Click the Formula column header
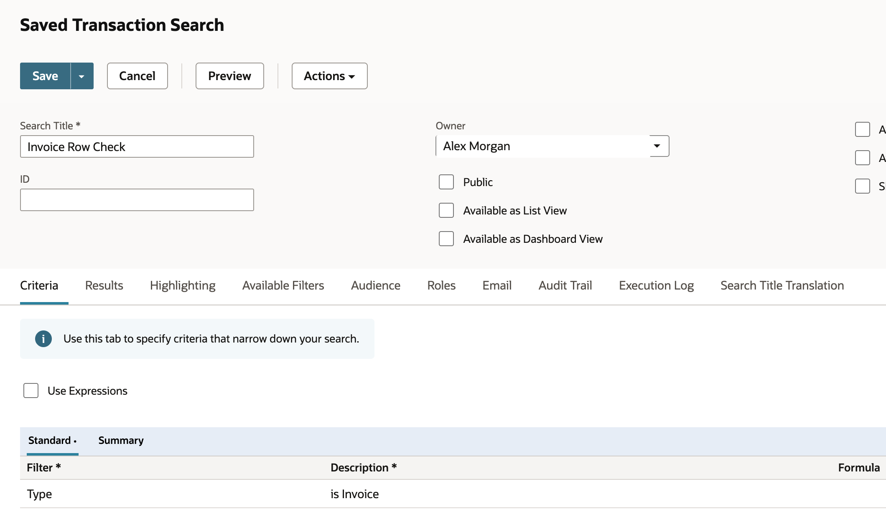This screenshot has width=886, height=509. [859, 467]
